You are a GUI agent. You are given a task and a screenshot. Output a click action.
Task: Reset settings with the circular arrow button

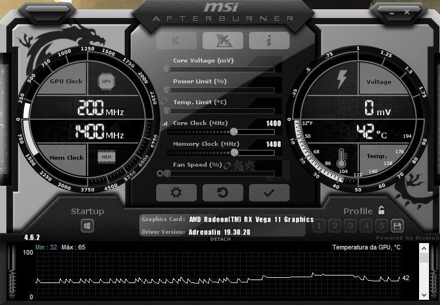pos(223,193)
